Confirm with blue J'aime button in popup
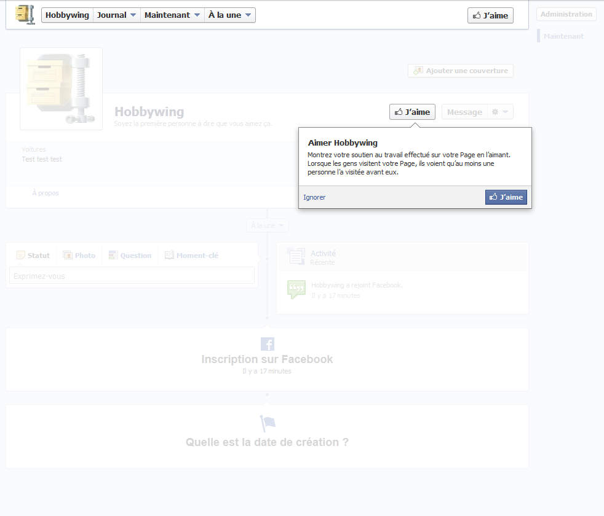 click(506, 197)
